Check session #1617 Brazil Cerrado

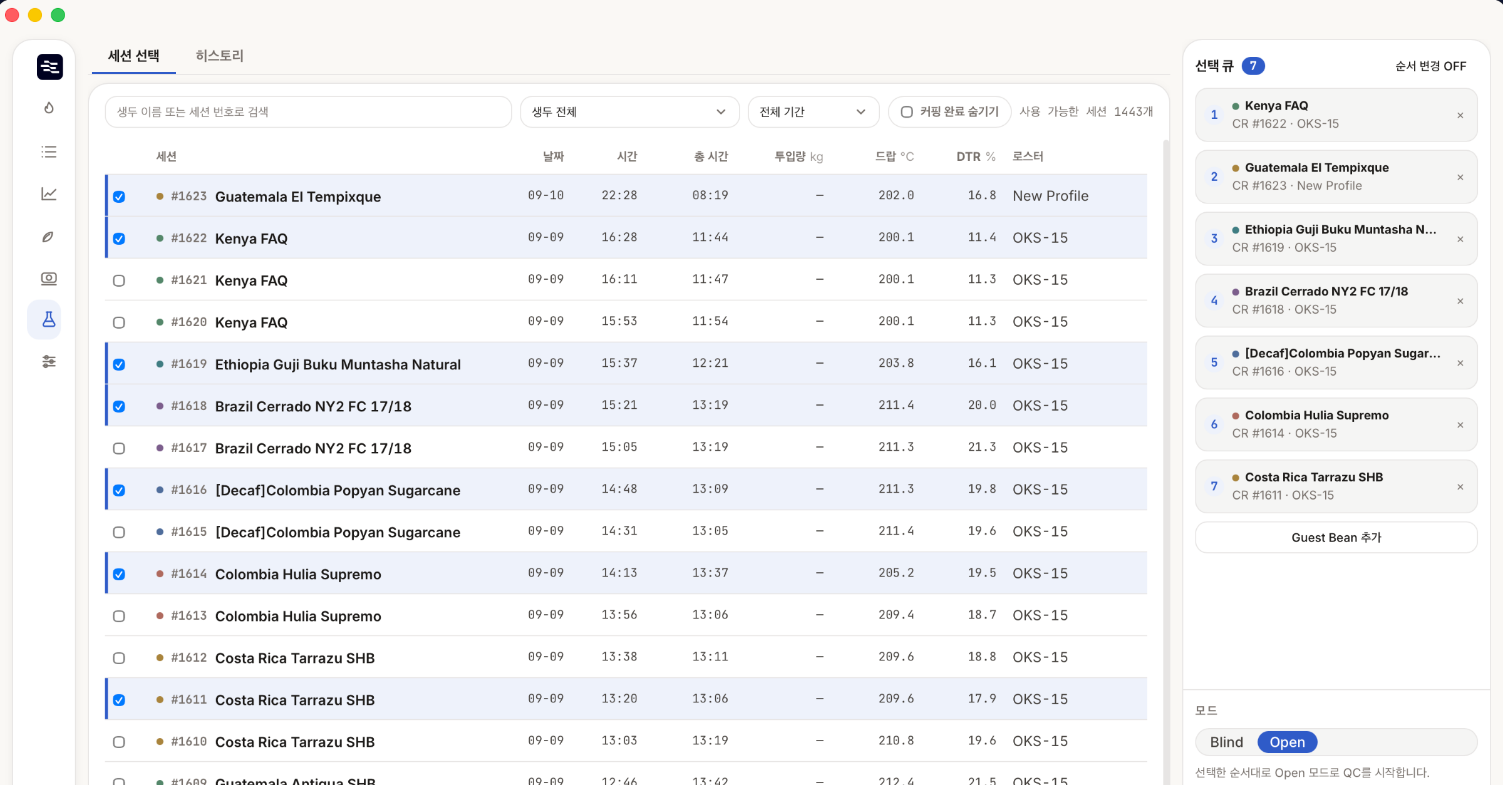[x=119, y=449]
